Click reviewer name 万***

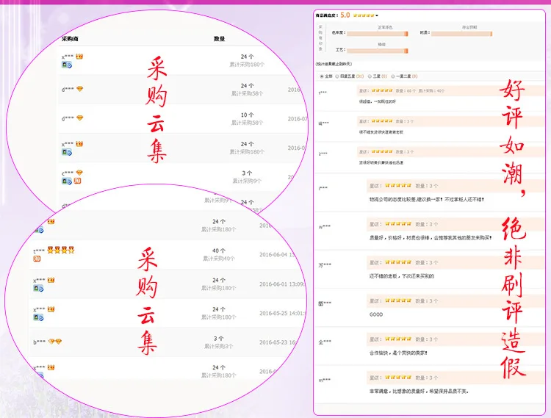[324, 265]
